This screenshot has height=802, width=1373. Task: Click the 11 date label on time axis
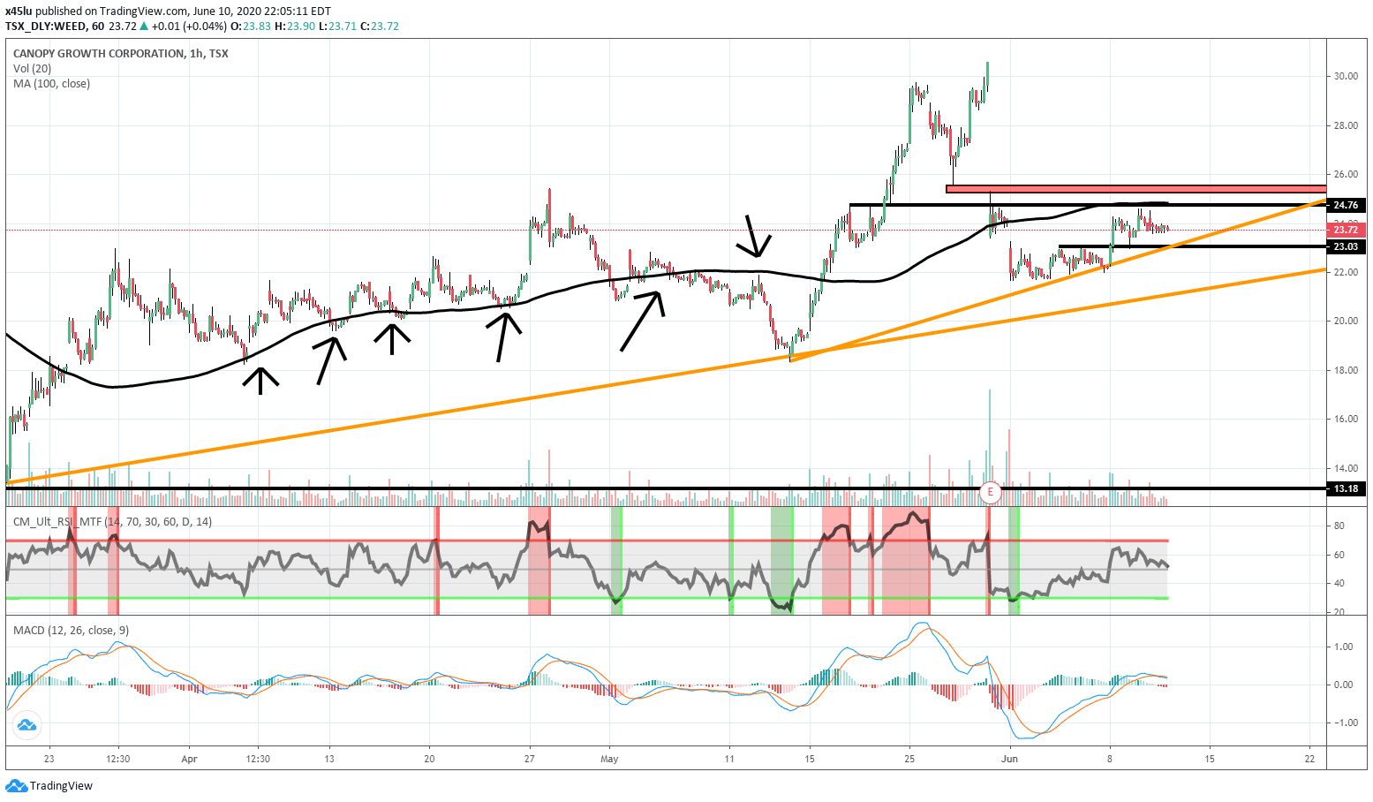(x=729, y=759)
